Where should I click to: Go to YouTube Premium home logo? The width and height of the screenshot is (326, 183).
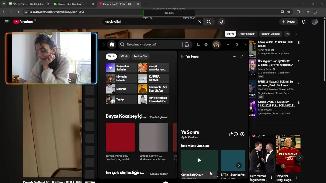pos(23,22)
